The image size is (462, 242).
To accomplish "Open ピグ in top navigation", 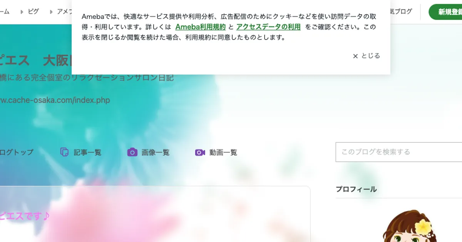I will 33,12.
